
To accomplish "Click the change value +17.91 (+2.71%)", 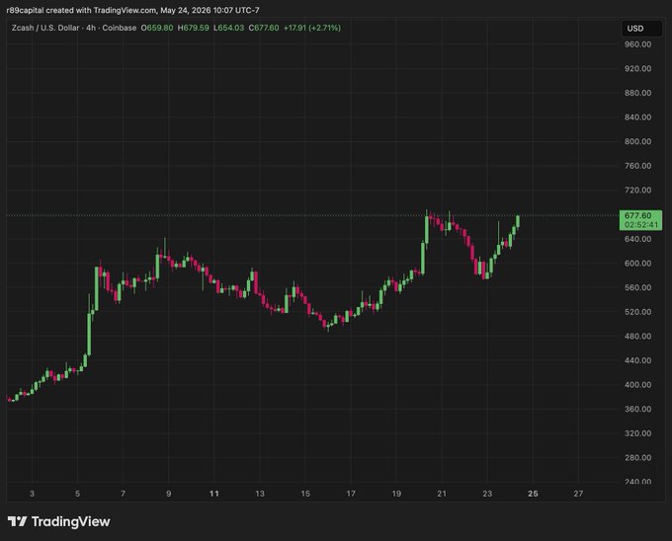I will point(312,28).
